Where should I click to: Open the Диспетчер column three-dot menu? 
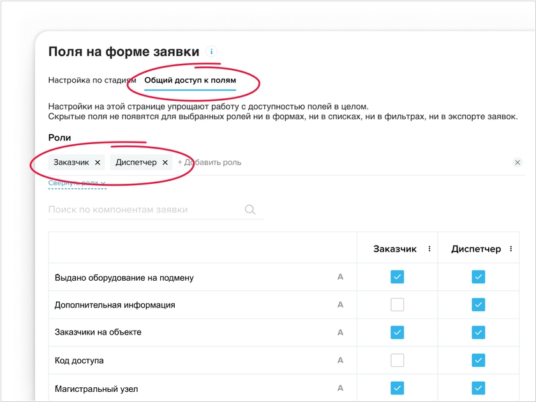click(511, 249)
